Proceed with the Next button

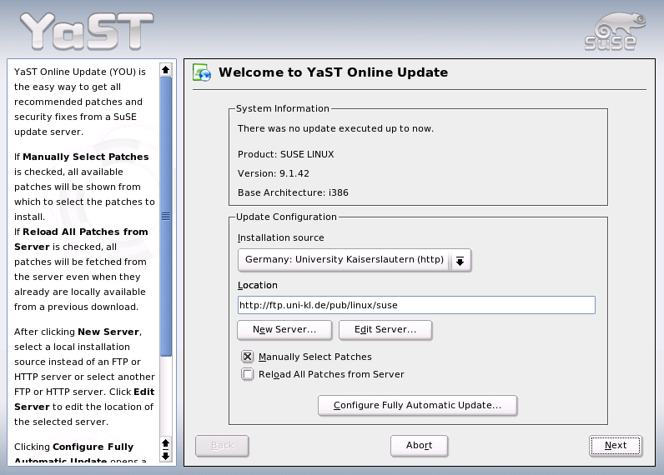tap(616, 445)
